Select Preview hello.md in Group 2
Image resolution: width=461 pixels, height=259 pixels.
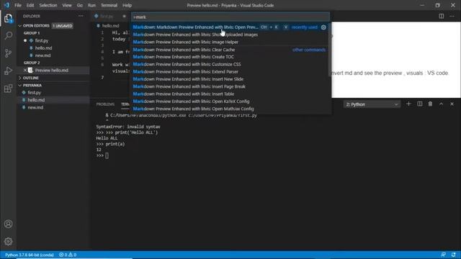coord(53,71)
